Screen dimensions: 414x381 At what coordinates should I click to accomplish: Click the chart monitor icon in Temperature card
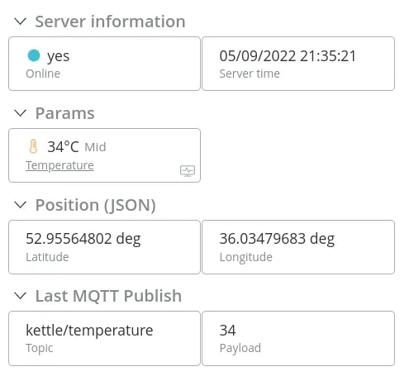click(188, 171)
